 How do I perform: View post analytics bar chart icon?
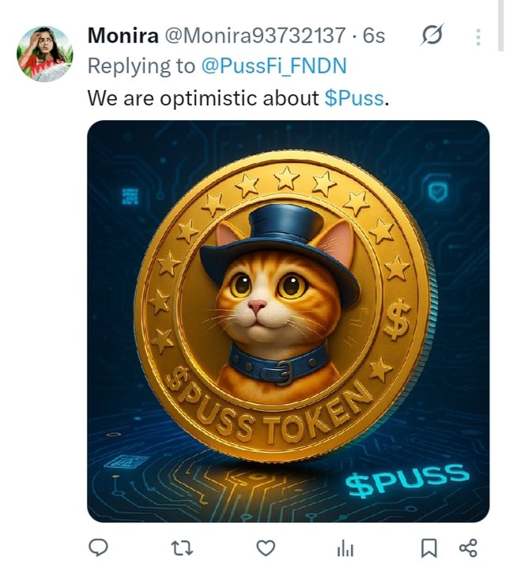point(346,548)
